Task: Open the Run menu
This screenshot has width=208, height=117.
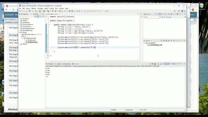Action: click(56, 8)
